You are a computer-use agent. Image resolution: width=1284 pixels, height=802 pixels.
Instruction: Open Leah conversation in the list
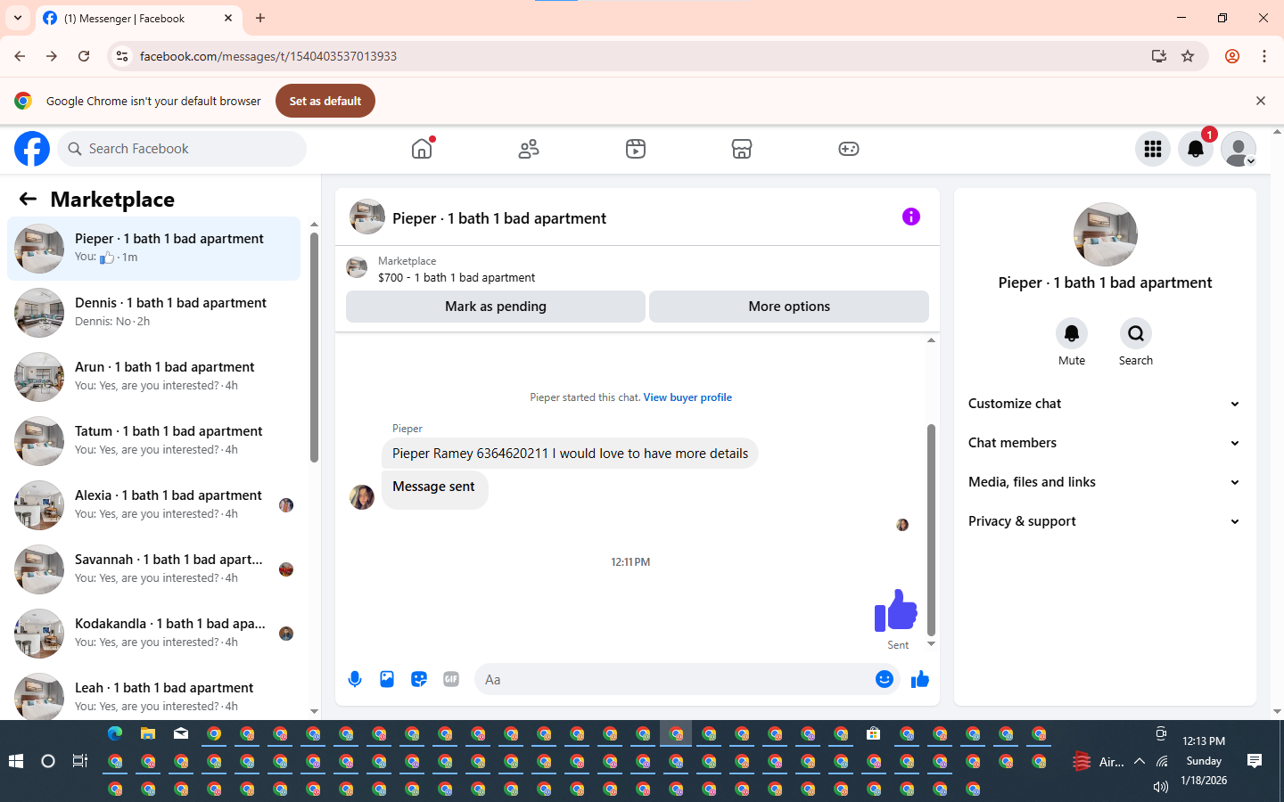click(154, 694)
